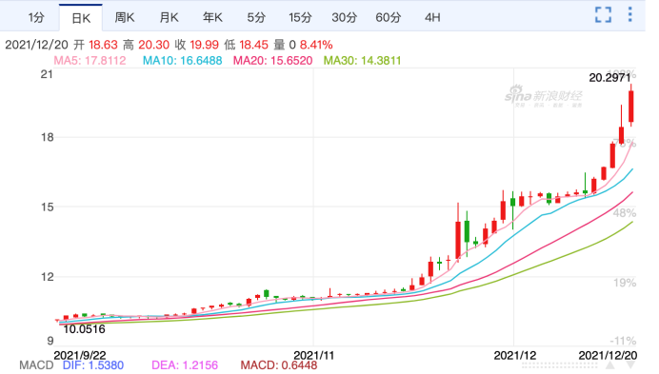Screen dimensions: 659x374
Task: Click the MA20: 15.6520 indicator label
Action: (272, 61)
